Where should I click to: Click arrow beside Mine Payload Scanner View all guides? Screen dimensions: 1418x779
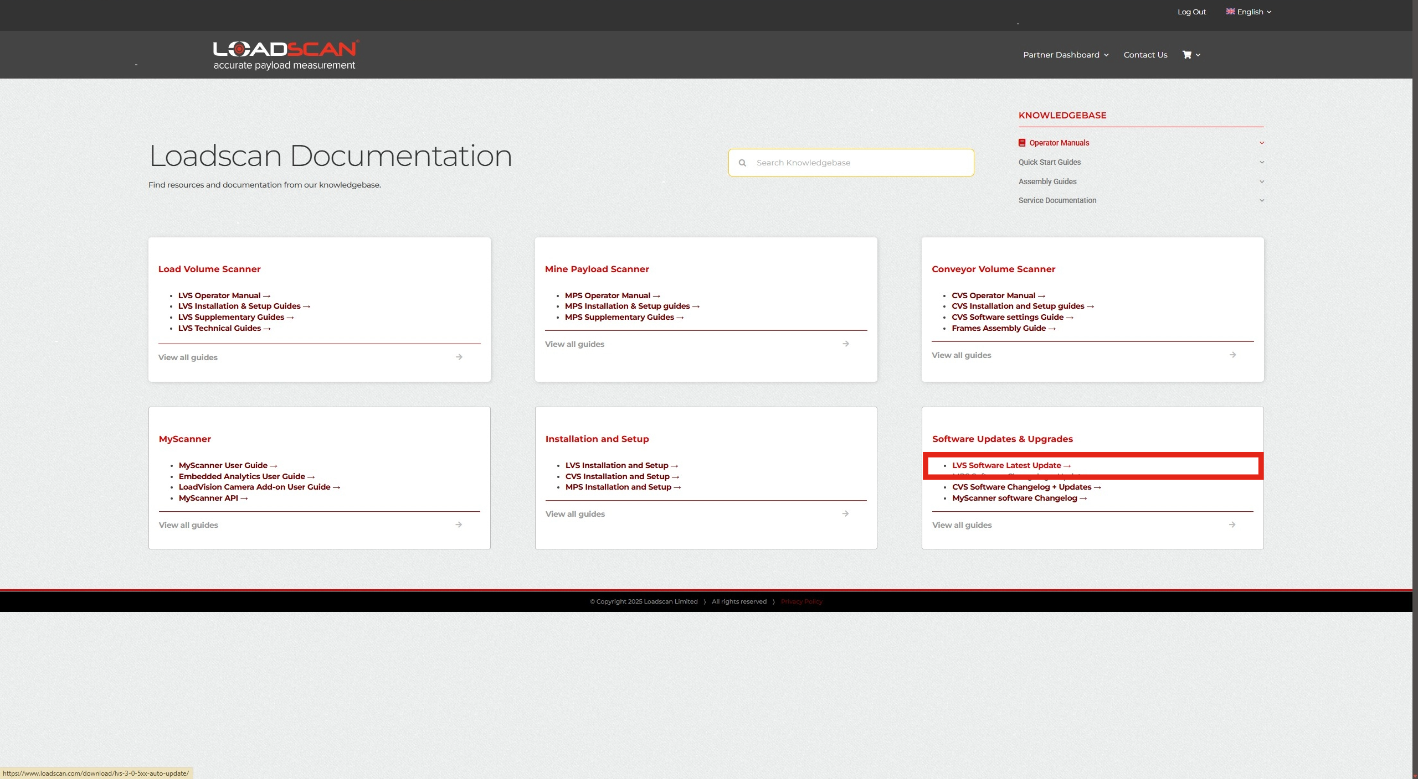point(846,344)
